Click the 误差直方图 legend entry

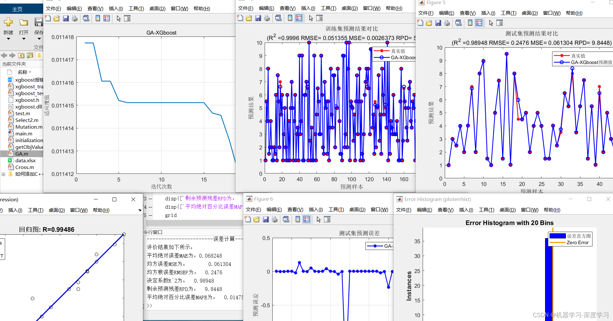pyautogui.click(x=570, y=236)
